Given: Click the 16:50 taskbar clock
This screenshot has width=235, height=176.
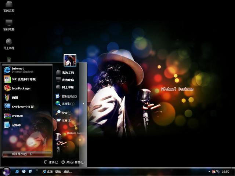Looking at the screenshot, I should click(x=225, y=172).
